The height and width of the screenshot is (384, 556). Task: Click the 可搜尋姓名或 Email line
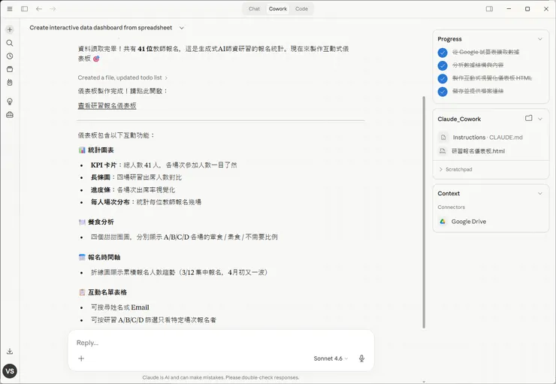(120, 307)
